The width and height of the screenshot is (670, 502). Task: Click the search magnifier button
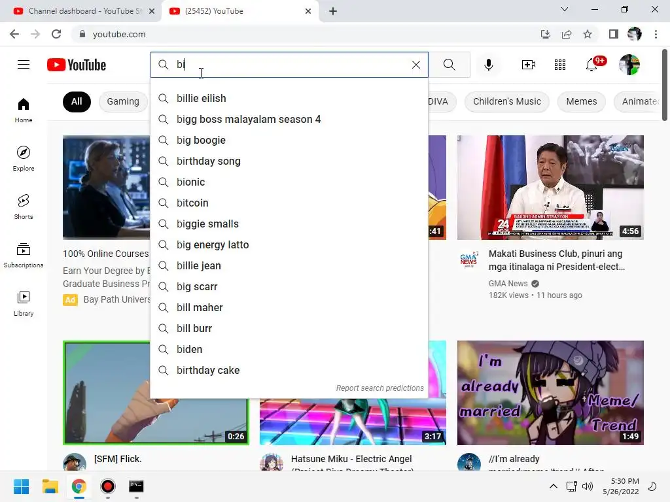pos(449,65)
